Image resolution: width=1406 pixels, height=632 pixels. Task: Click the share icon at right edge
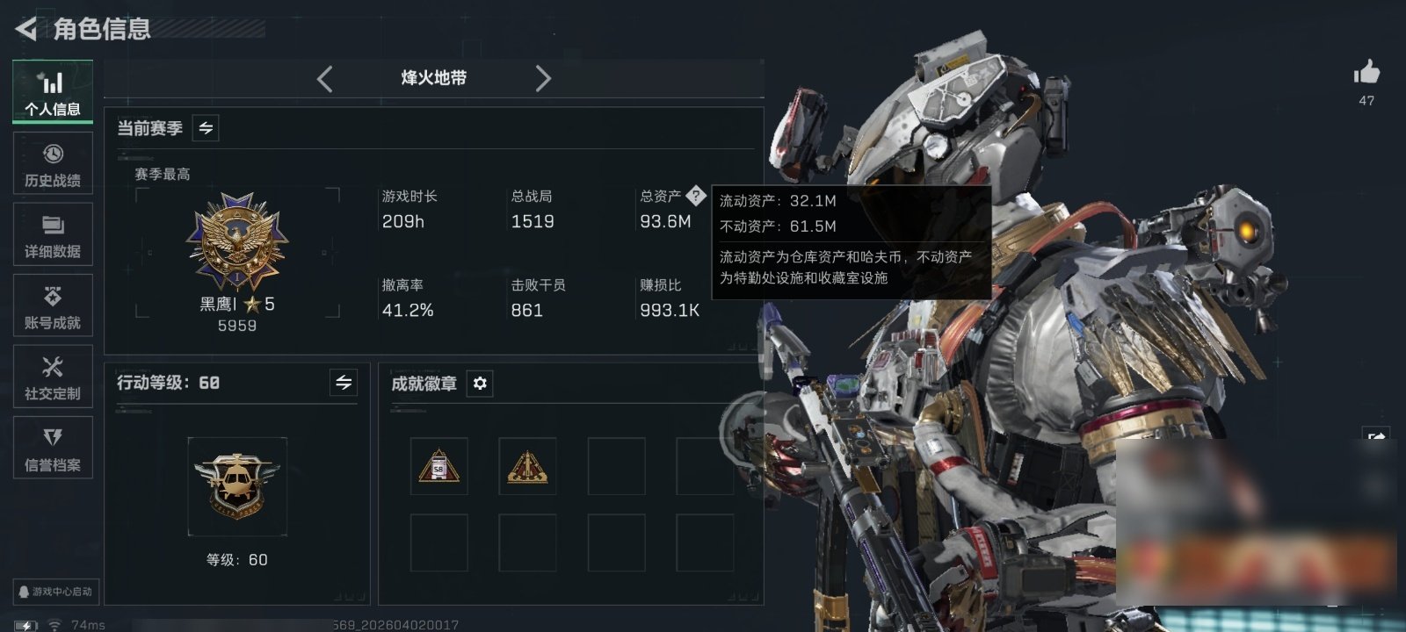click(x=1375, y=436)
